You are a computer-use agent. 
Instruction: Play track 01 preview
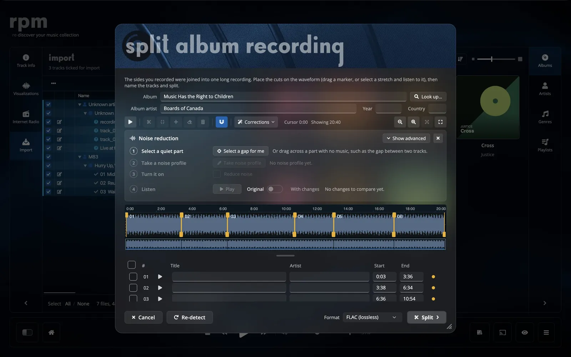pyautogui.click(x=160, y=277)
